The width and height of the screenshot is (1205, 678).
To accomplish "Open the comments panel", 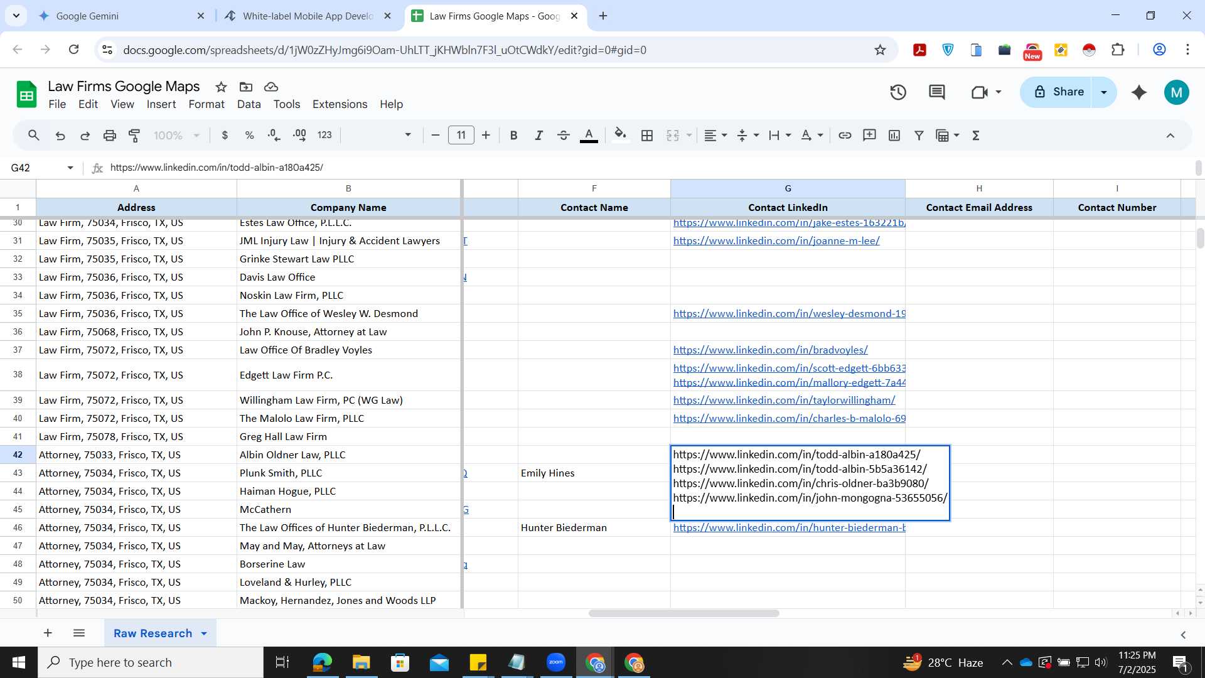I will tap(936, 92).
